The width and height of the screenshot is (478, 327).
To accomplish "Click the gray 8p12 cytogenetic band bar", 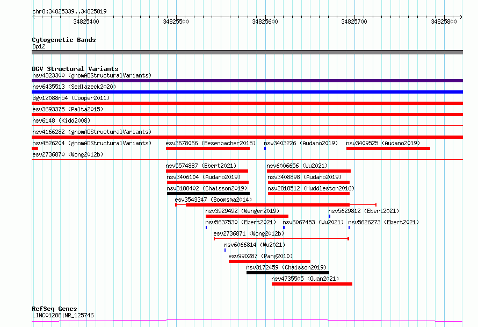I will point(247,52).
